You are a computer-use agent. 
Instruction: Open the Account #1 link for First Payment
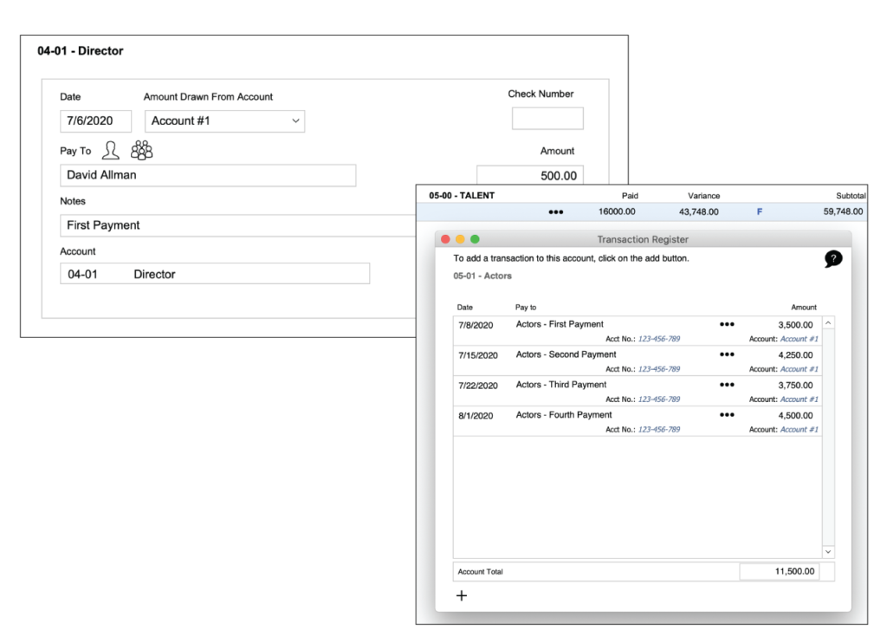coord(799,339)
